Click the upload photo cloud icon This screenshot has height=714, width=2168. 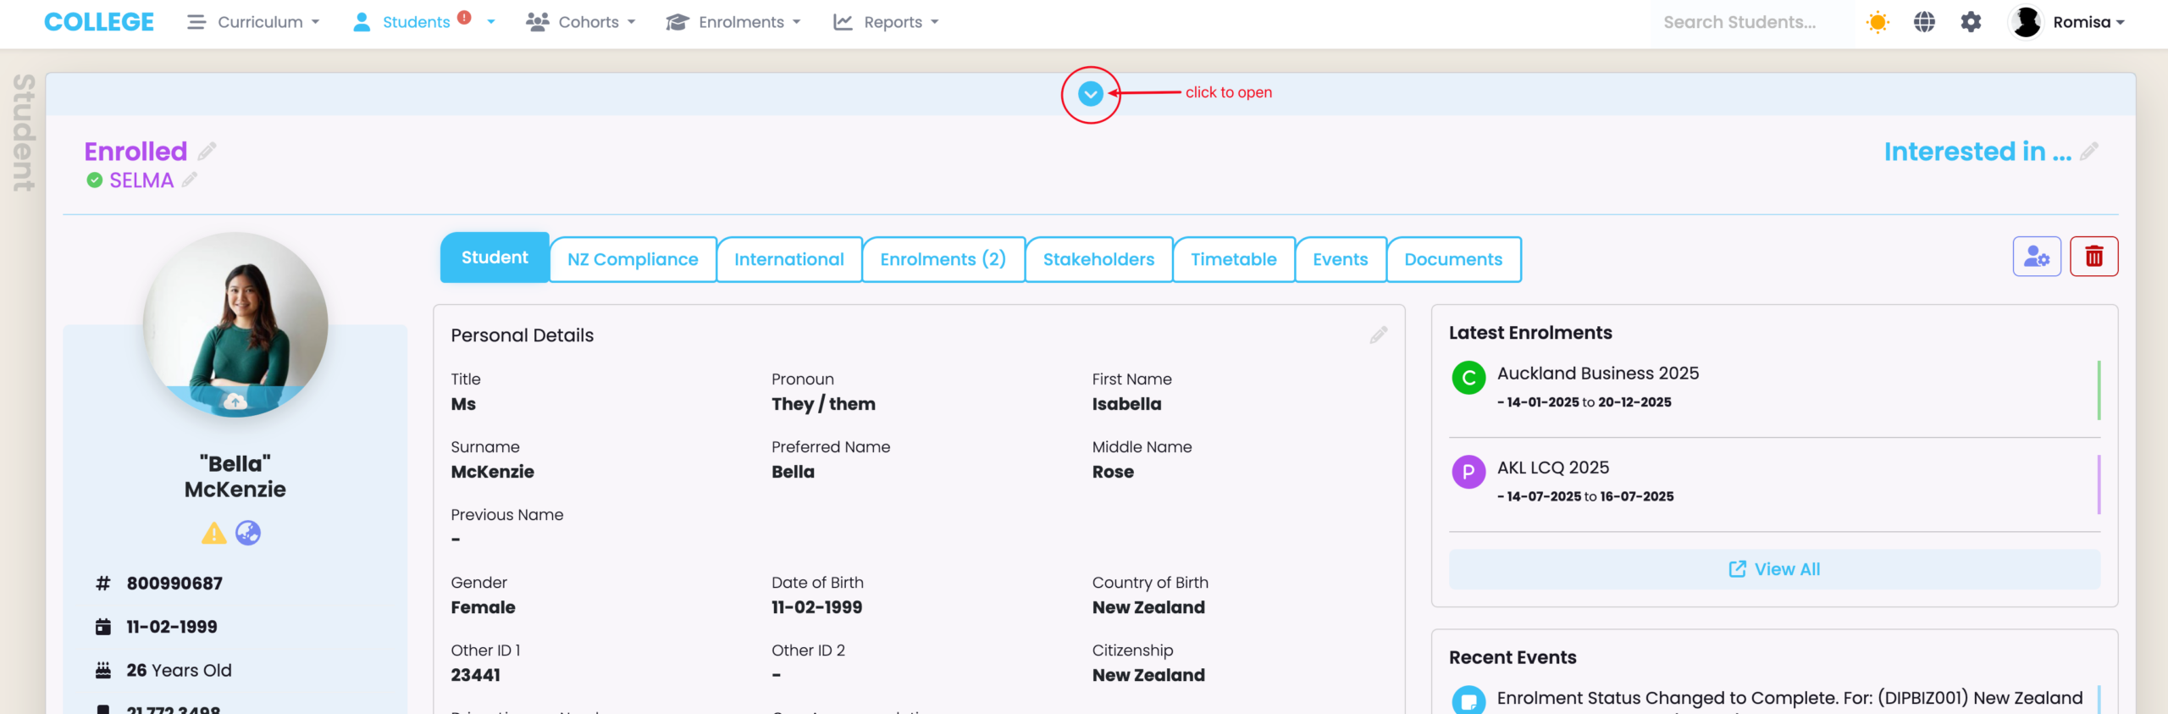click(235, 401)
